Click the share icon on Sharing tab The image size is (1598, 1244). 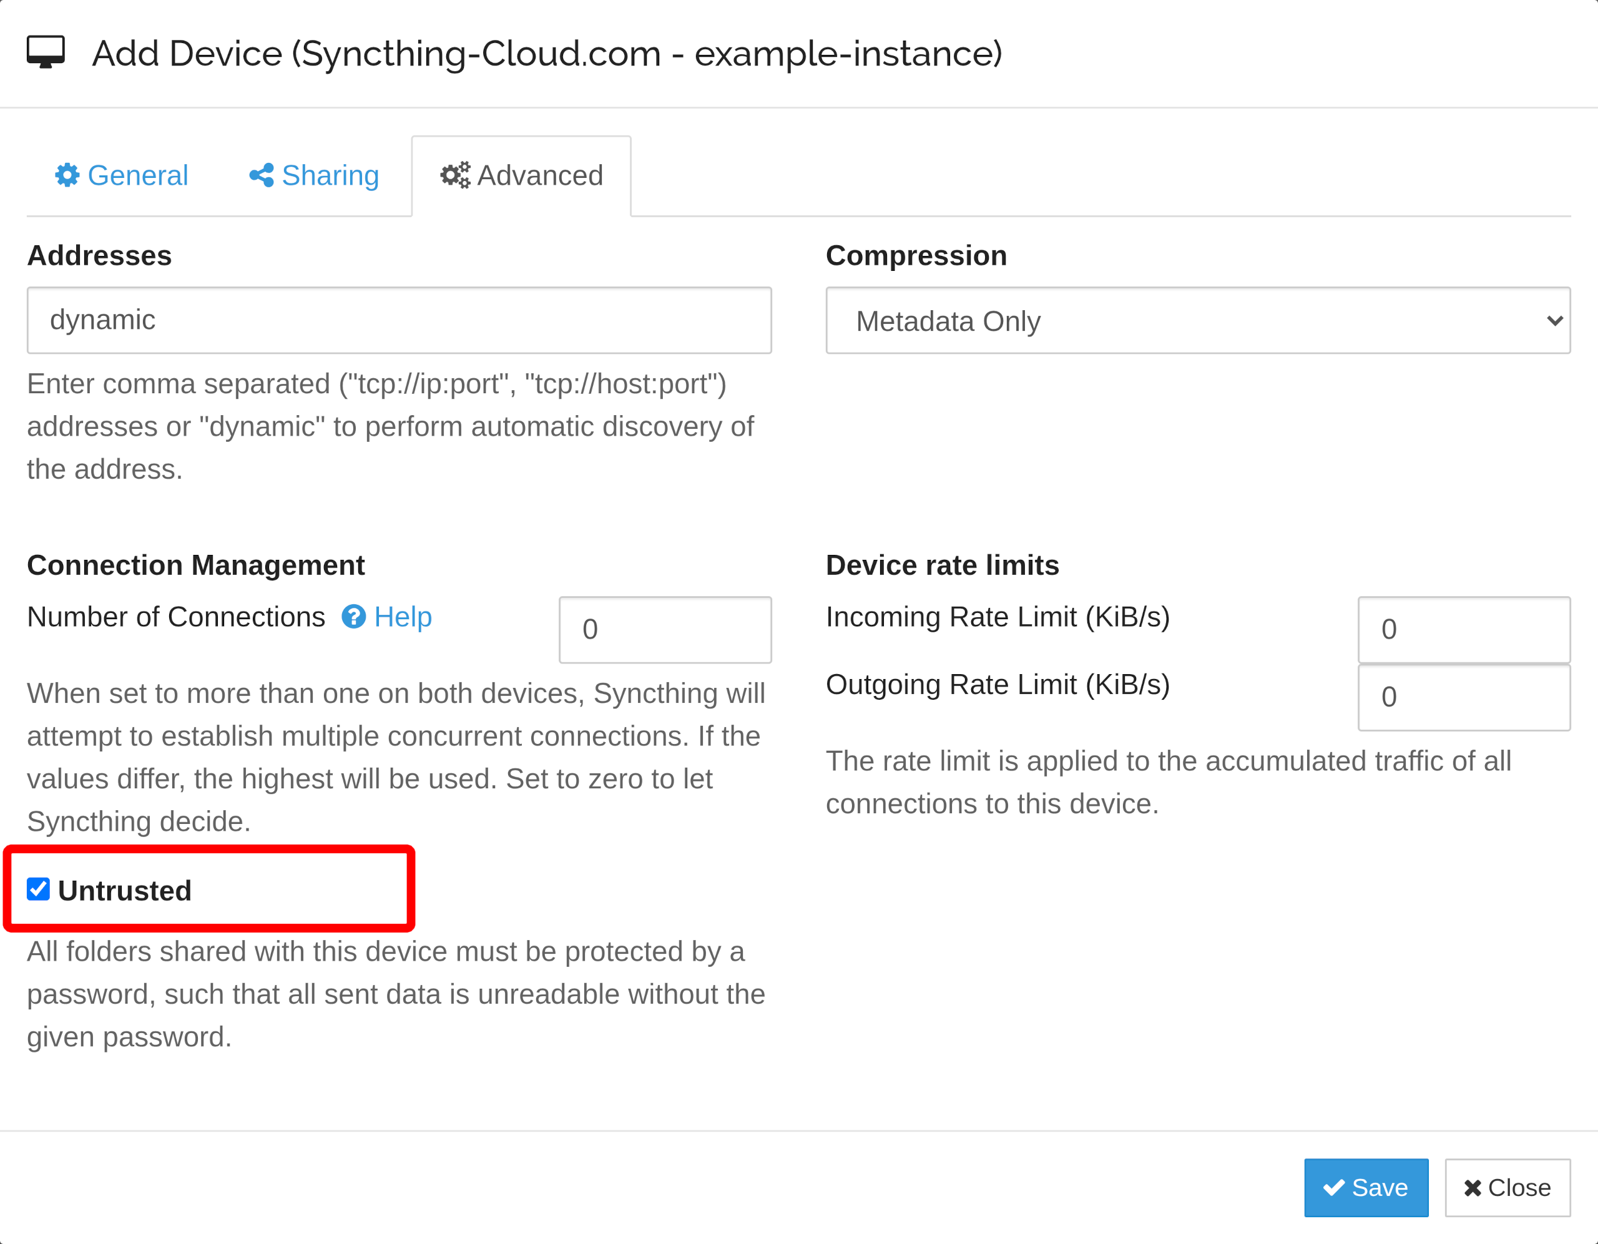pyautogui.click(x=261, y=175)
